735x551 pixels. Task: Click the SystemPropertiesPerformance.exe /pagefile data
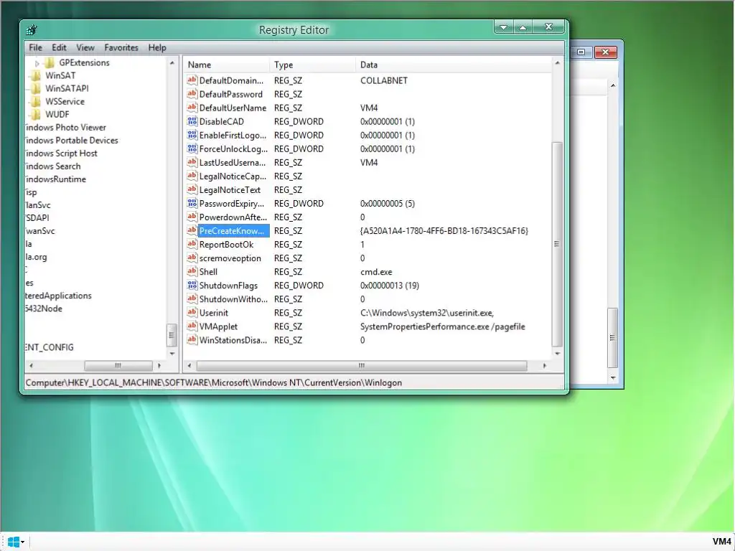point(442,326)
